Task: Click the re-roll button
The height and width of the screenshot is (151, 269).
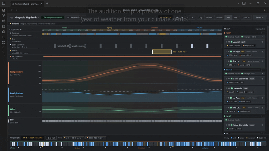Action: (x=51, y=138)
